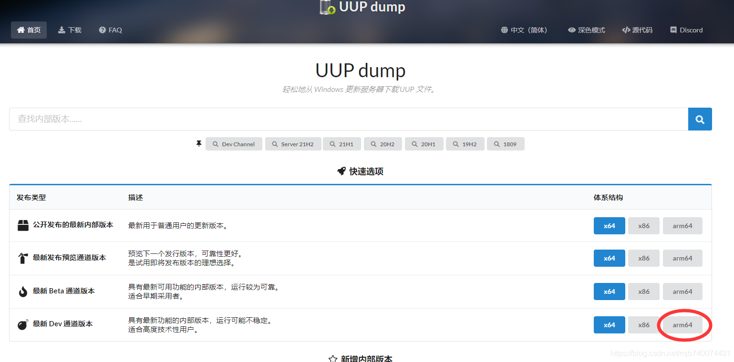The width and height of the screenshot is (734, 362).
Task: Click the 公开发布的最新内部版本 row title
Action: coord(73,225)
